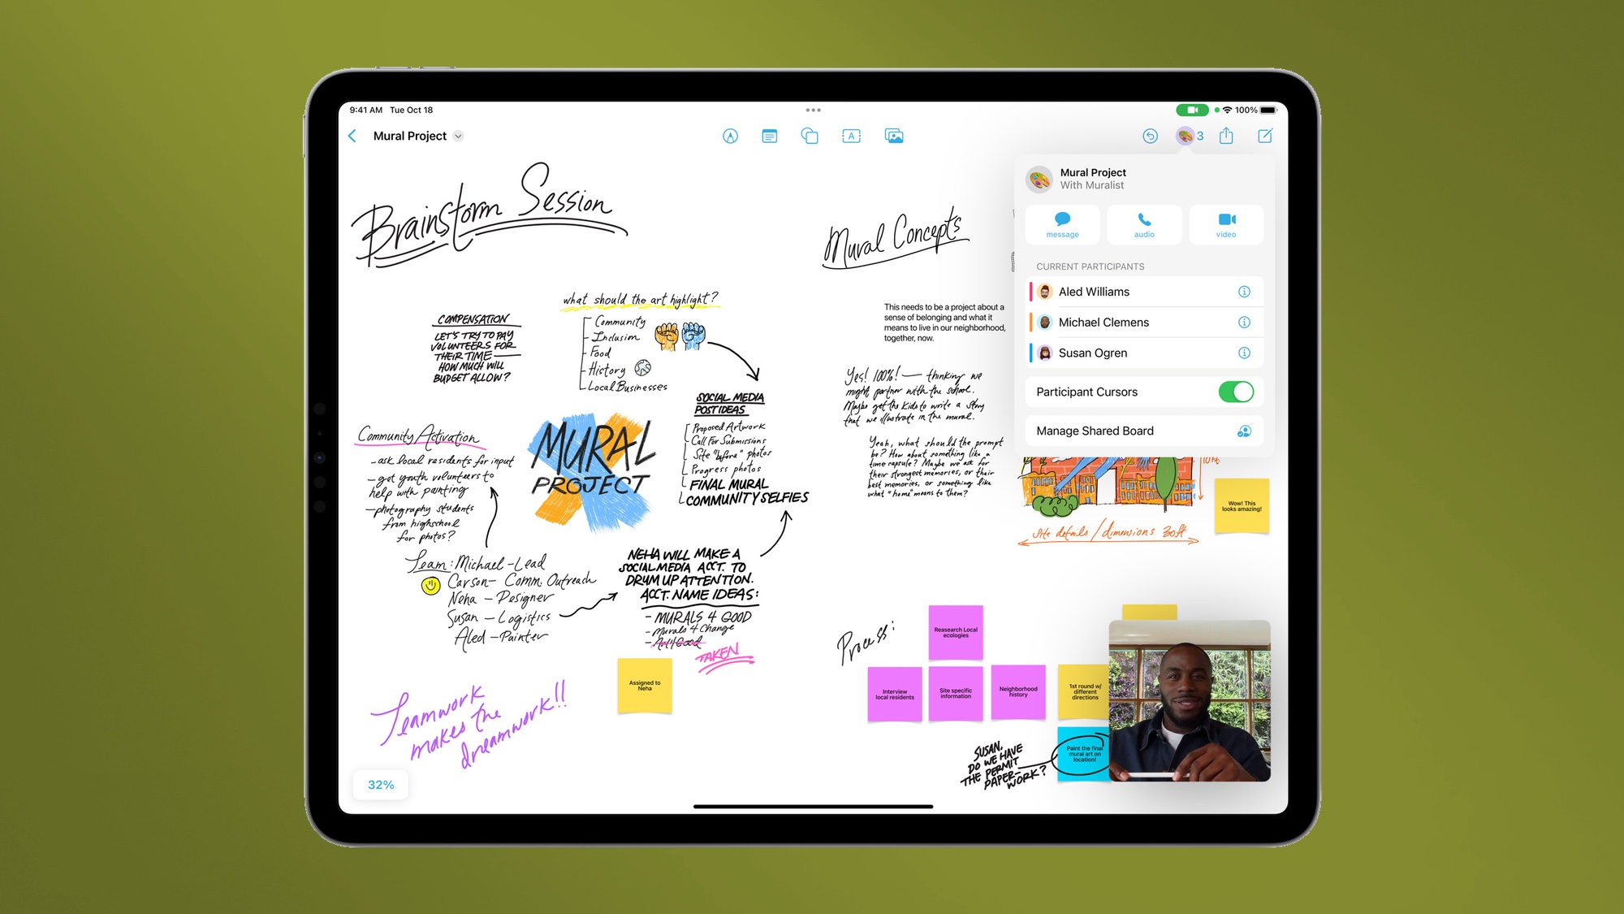This screenshot has width=1624, height=914.
Task: Select the message tab in collaboration panel
Action: point(1063,224)
